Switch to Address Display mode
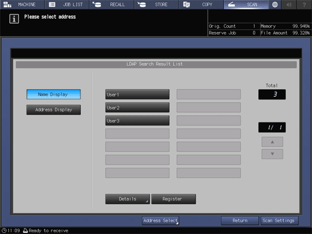The height and width of the screenshot is (234, 312). point(54,110)
